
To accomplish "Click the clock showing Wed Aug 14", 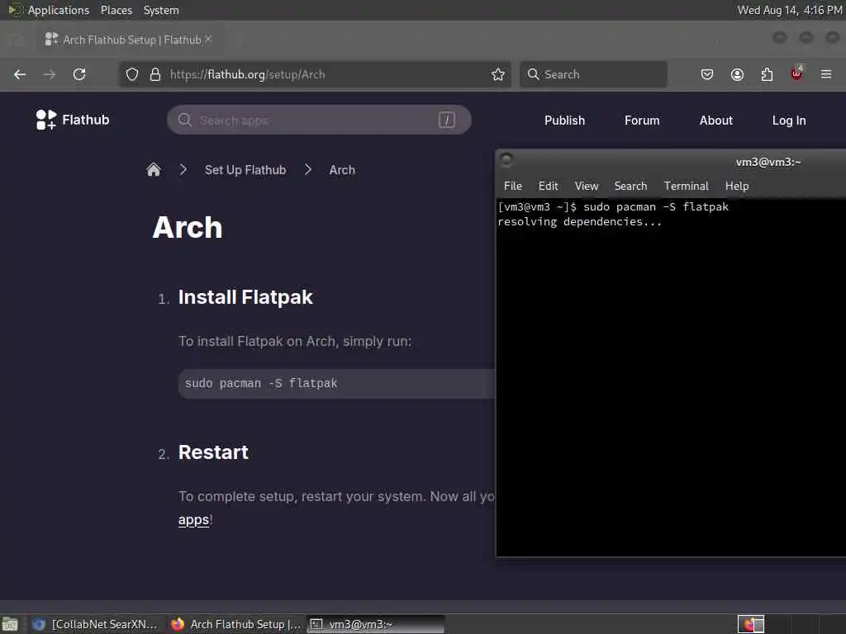I will click(x=790, y=10).
